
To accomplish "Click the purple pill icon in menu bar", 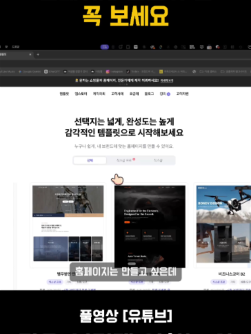I will (x=105, y=47).
